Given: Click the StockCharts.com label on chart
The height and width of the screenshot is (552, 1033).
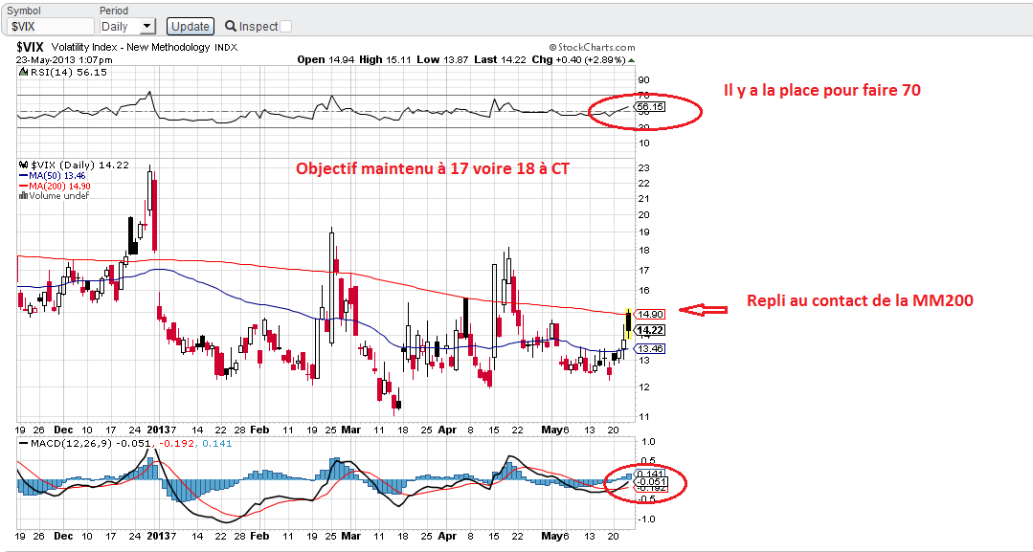Looking at the screenshot, I should [593, 48].
